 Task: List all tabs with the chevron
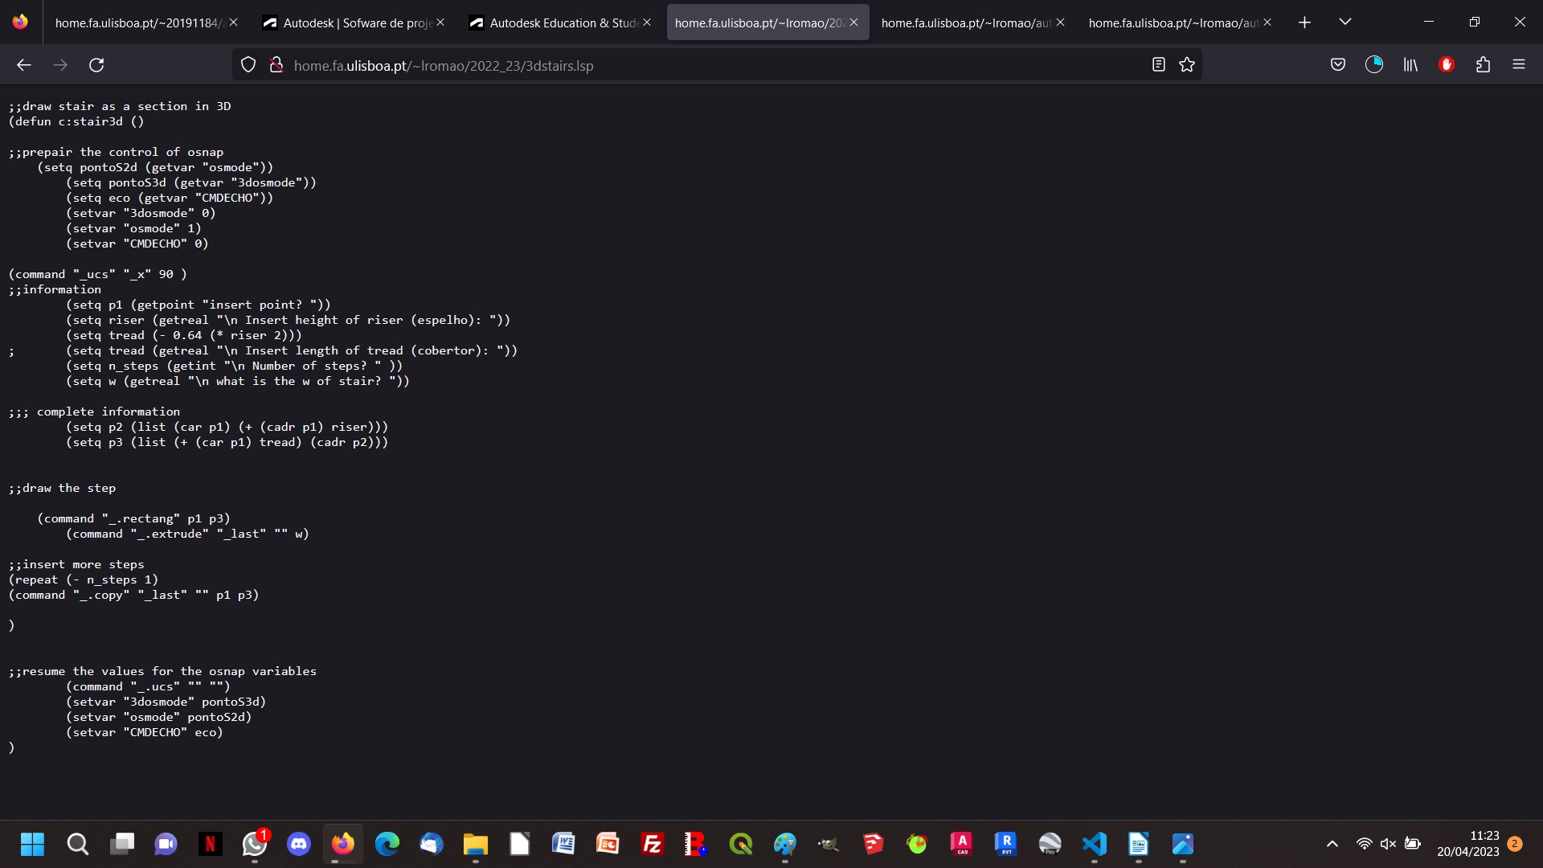[x=1345, y=23]
